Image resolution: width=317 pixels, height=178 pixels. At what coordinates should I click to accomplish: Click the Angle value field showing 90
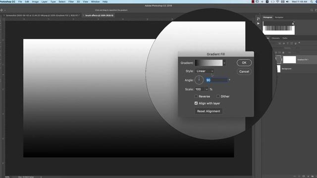pos(217,80)
